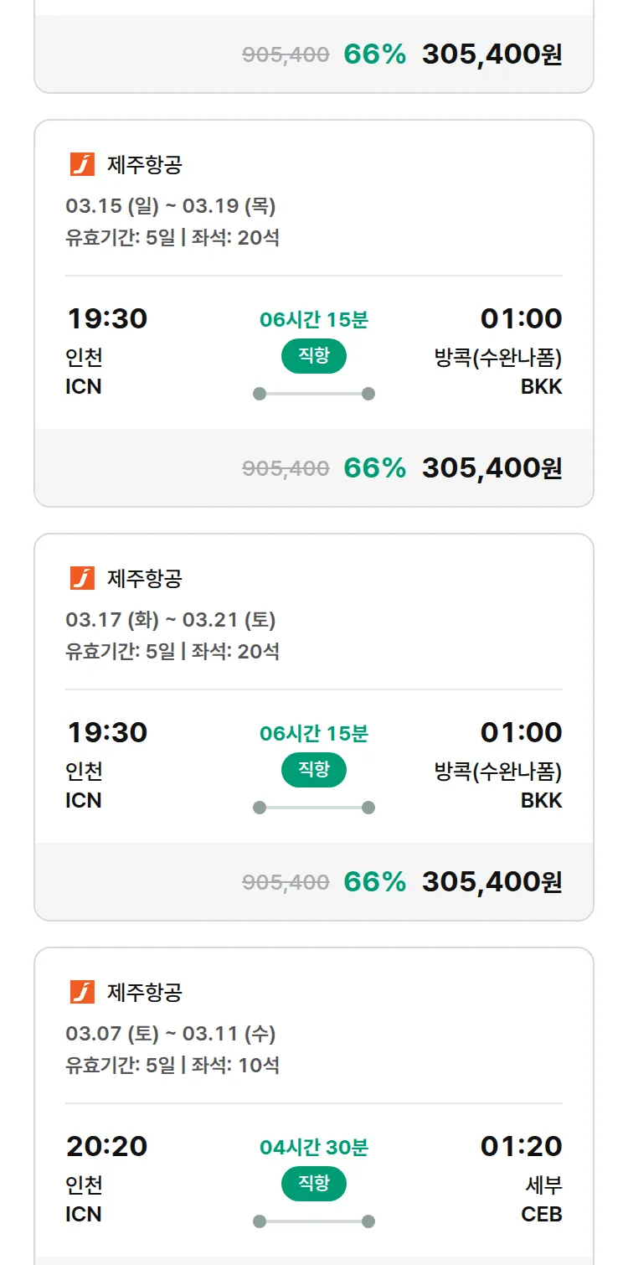Viewport: 628px width, 1265px height.
Task: Tap the 04시간 30분 flight duration
Action: point(314,1147)
